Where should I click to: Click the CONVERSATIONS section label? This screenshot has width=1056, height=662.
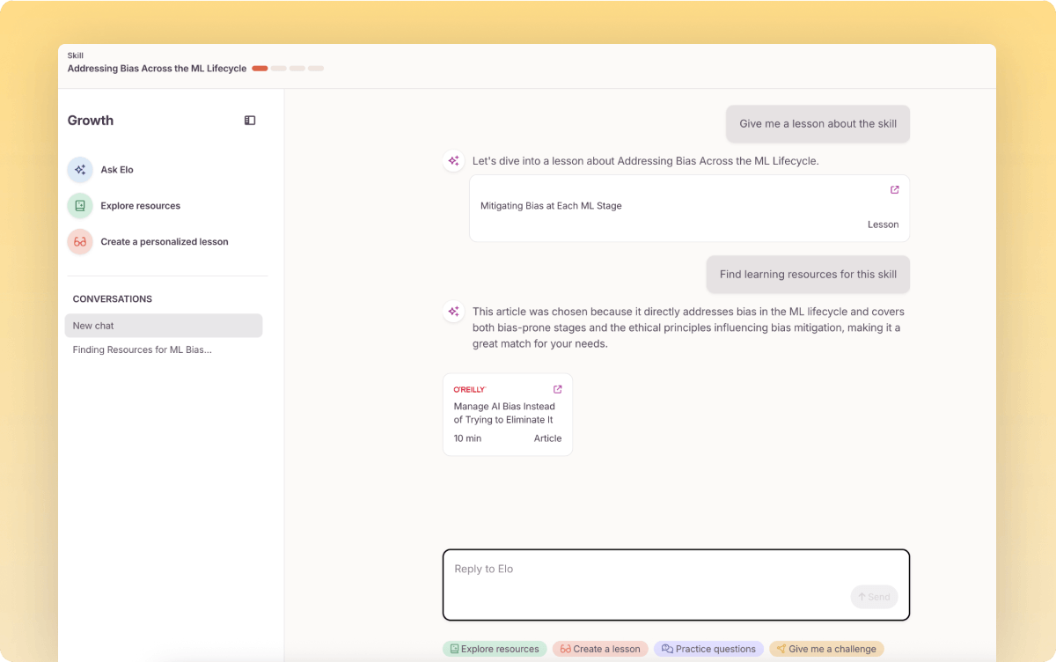point(113,299)
